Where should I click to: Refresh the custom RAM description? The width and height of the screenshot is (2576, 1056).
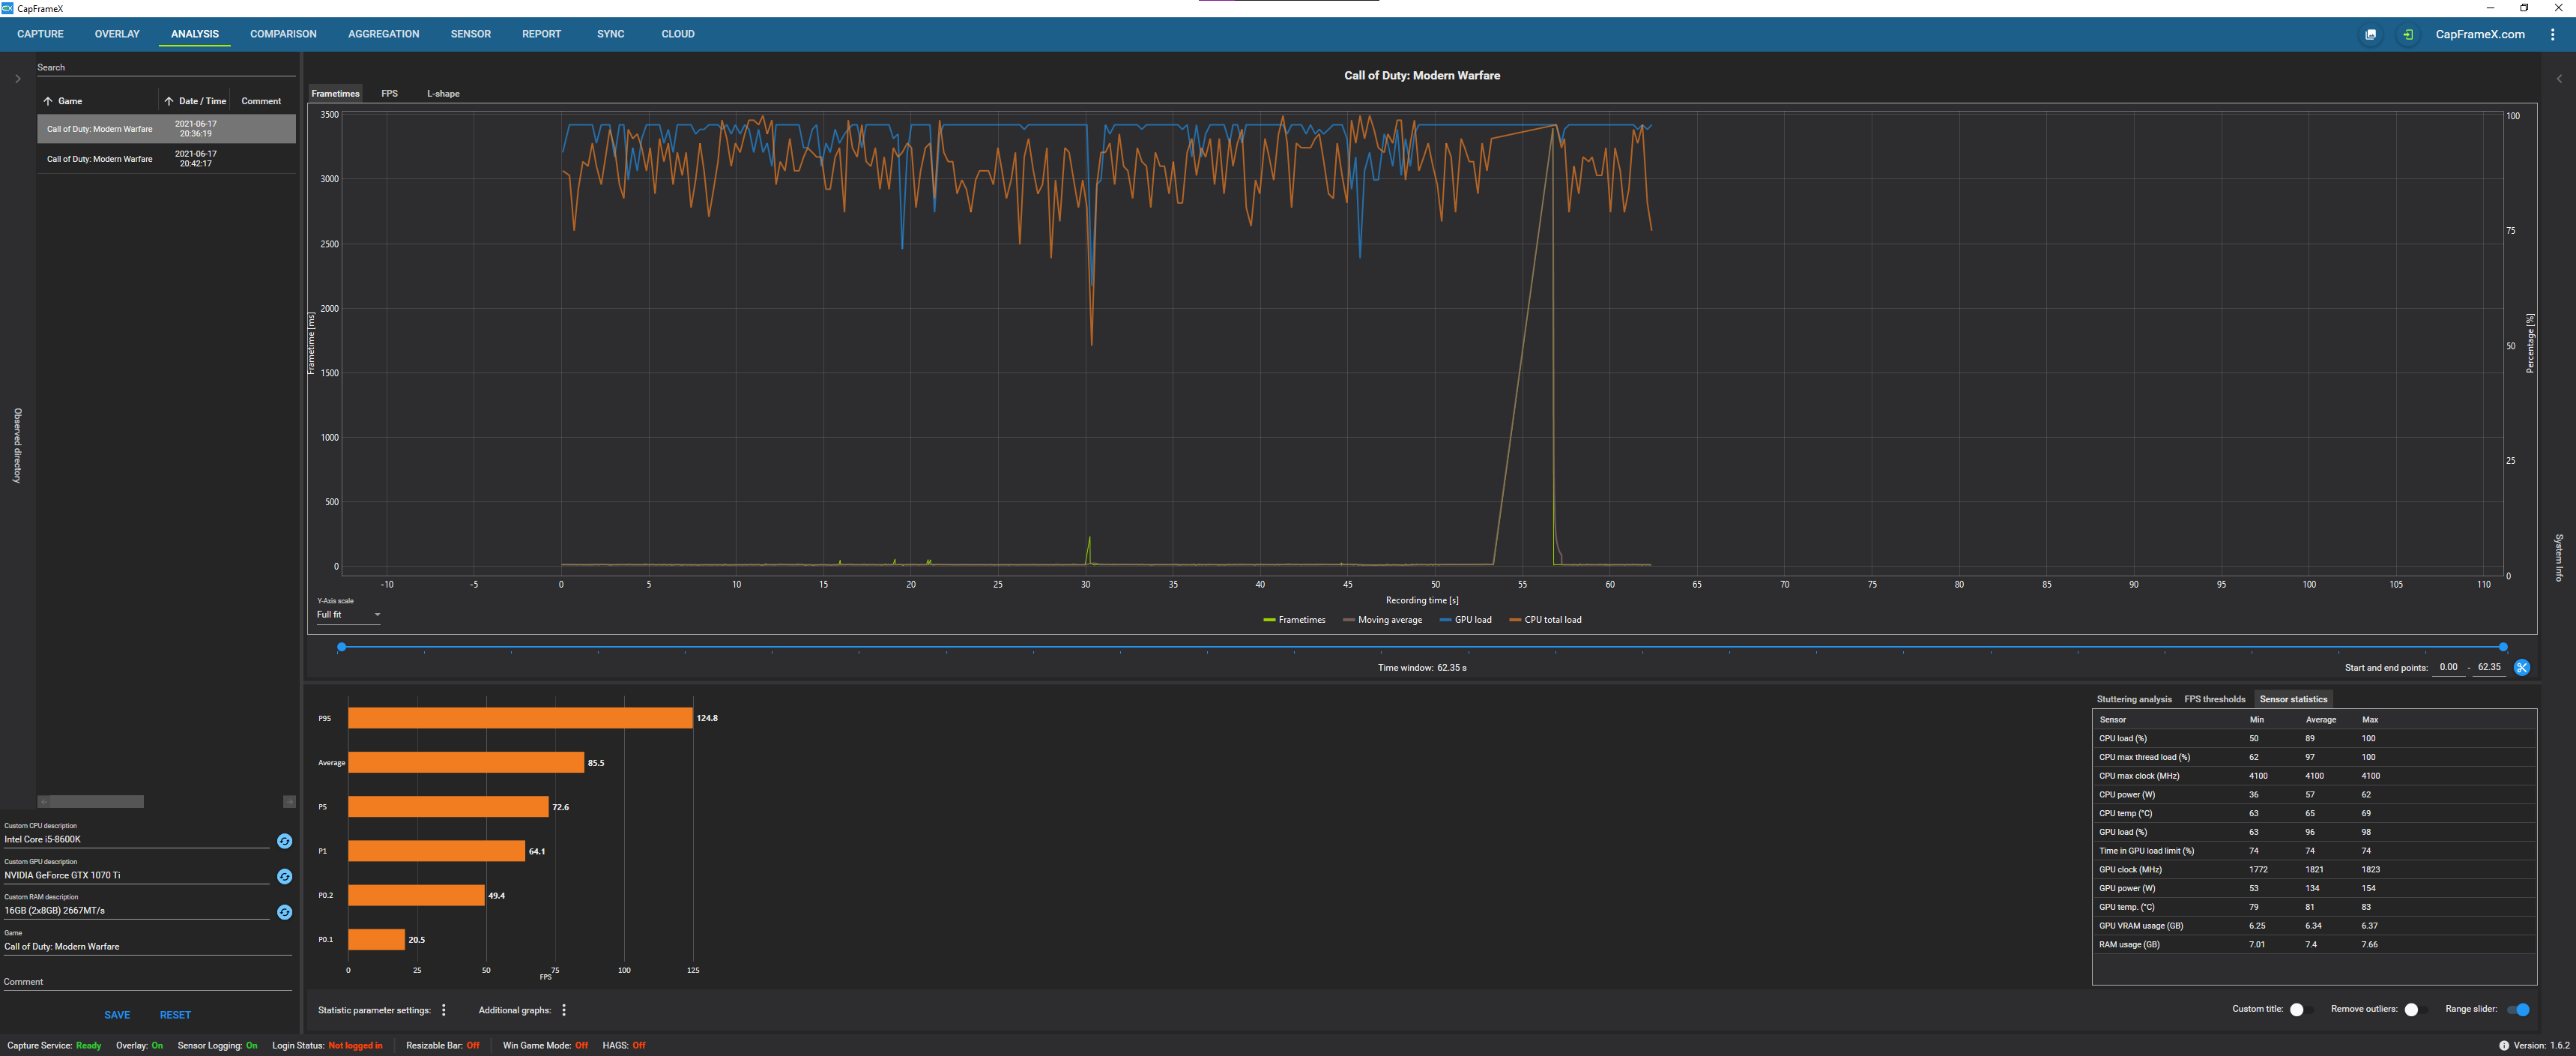[x=284, y=912]
